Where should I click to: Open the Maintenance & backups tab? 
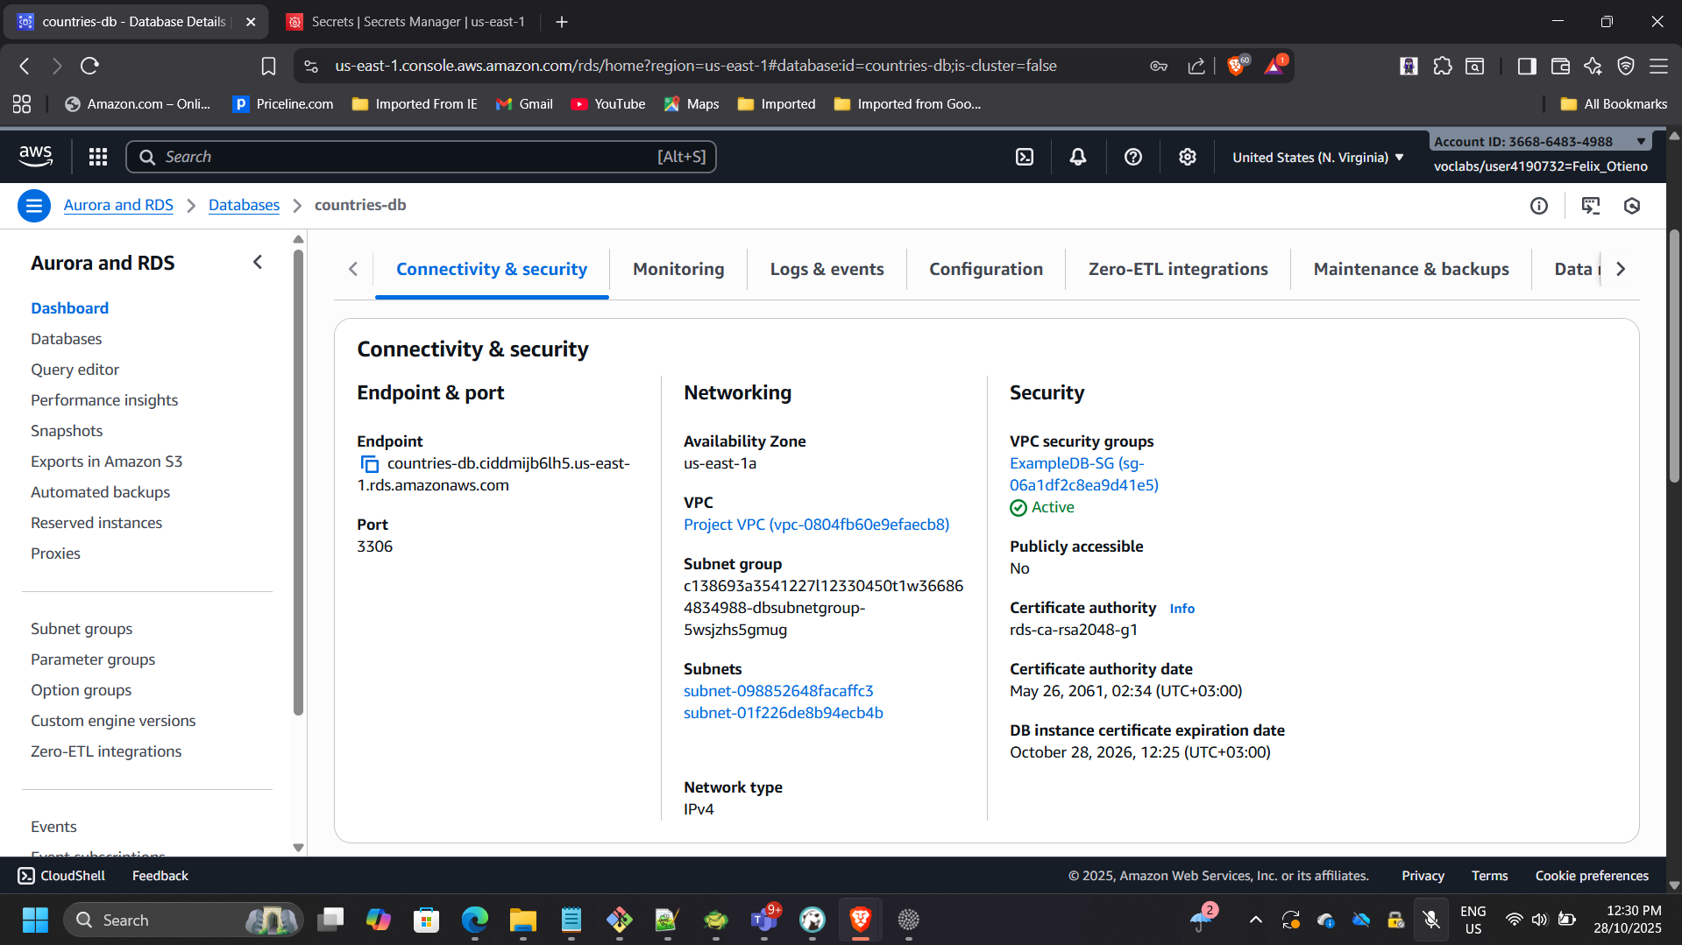coord(1410,269)
